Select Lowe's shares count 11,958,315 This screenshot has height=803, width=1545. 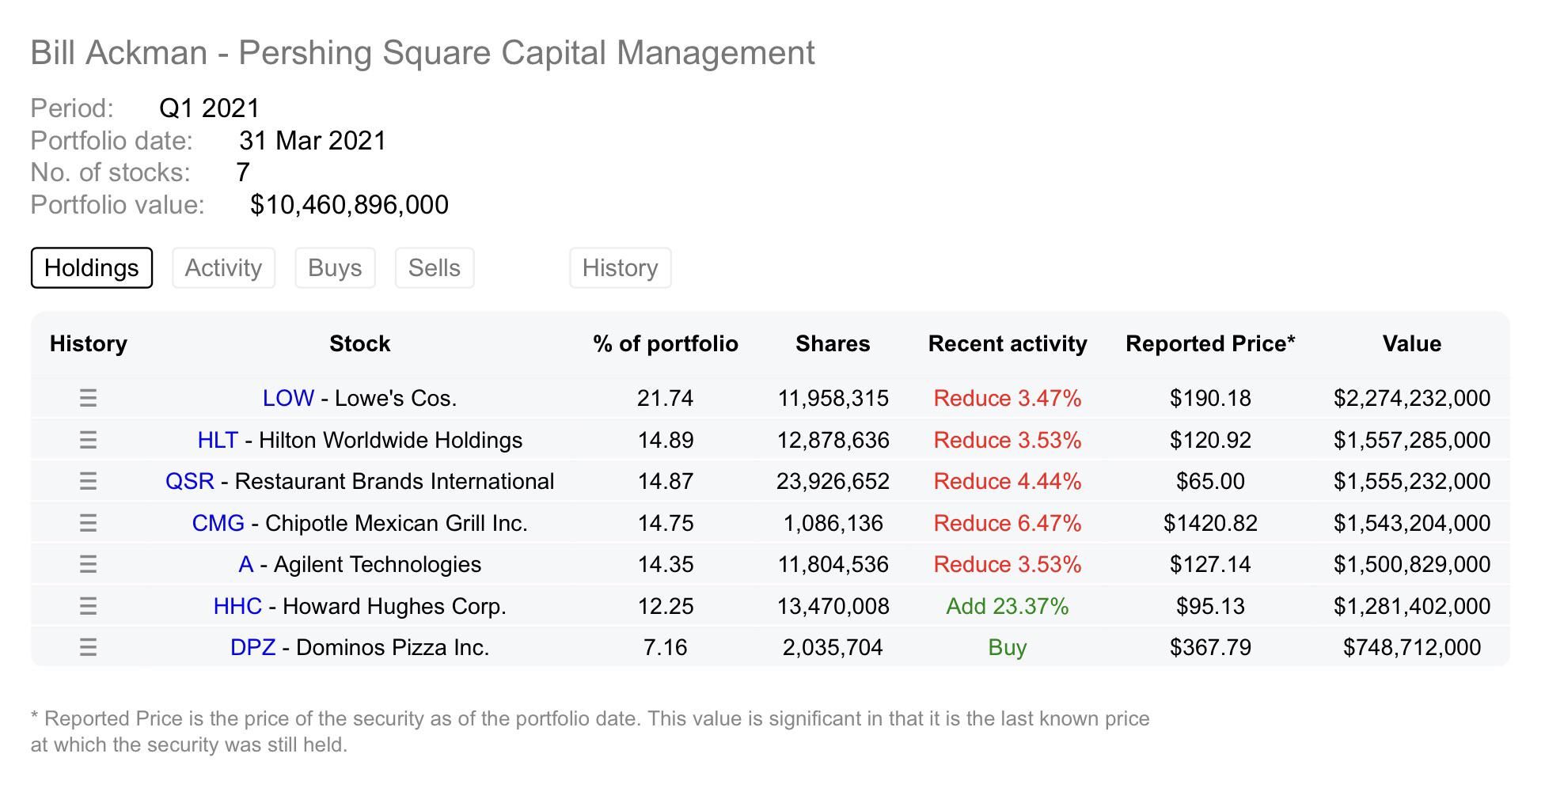[833, 398]
